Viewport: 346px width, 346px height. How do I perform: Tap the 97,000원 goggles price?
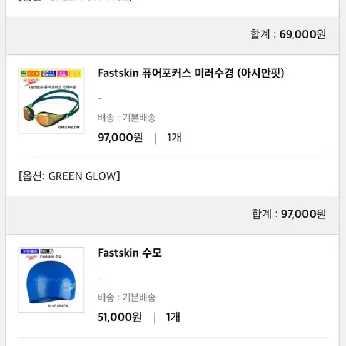click(120, 138)
